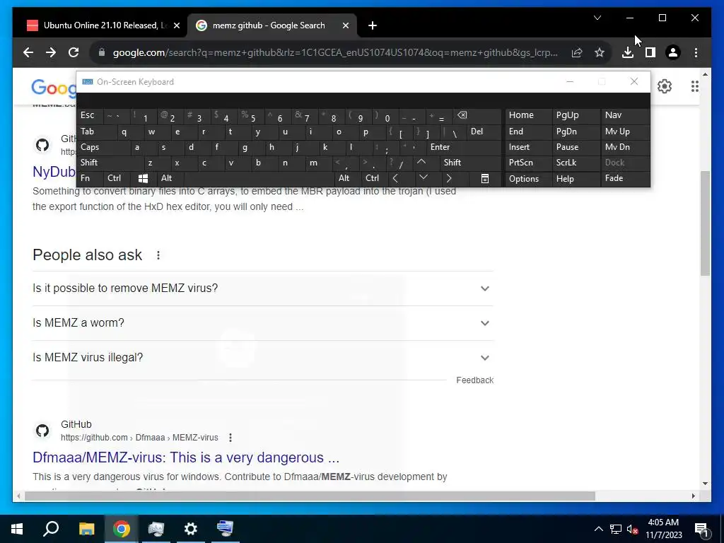Screen dimensions: 724x543
Task: Click the horizontal scrollbar thumb of page
Action: pyautogui.click(x=310, y=496)
